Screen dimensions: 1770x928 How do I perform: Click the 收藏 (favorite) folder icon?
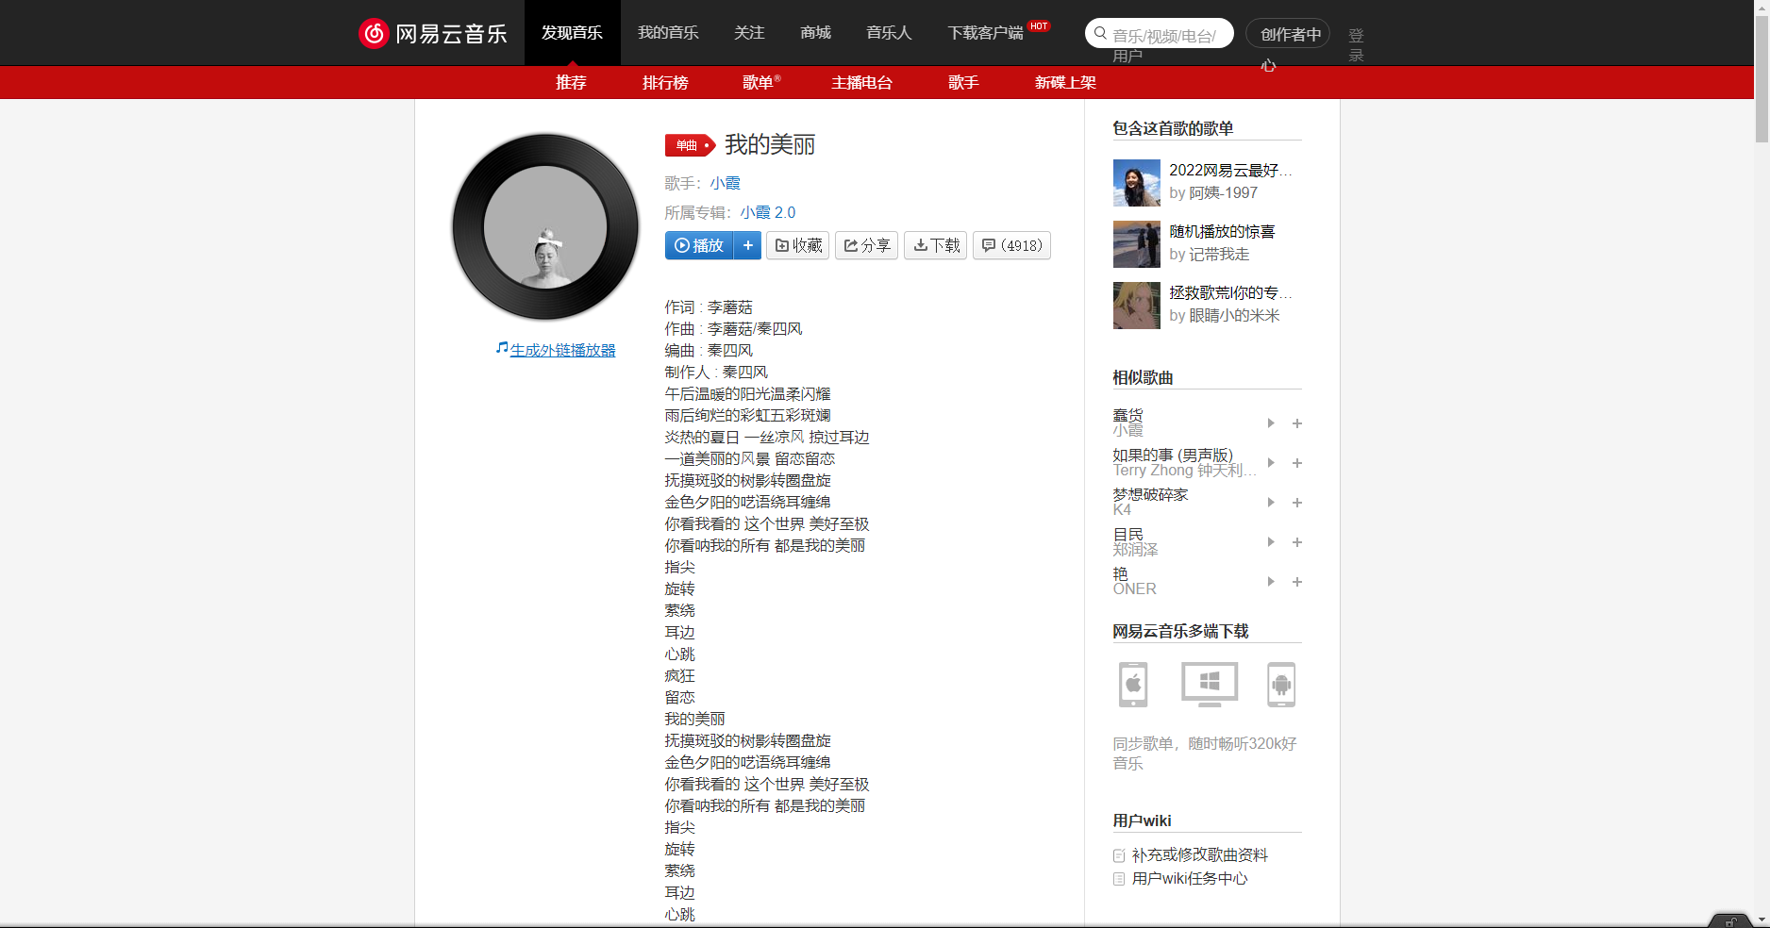pos(783,245)
